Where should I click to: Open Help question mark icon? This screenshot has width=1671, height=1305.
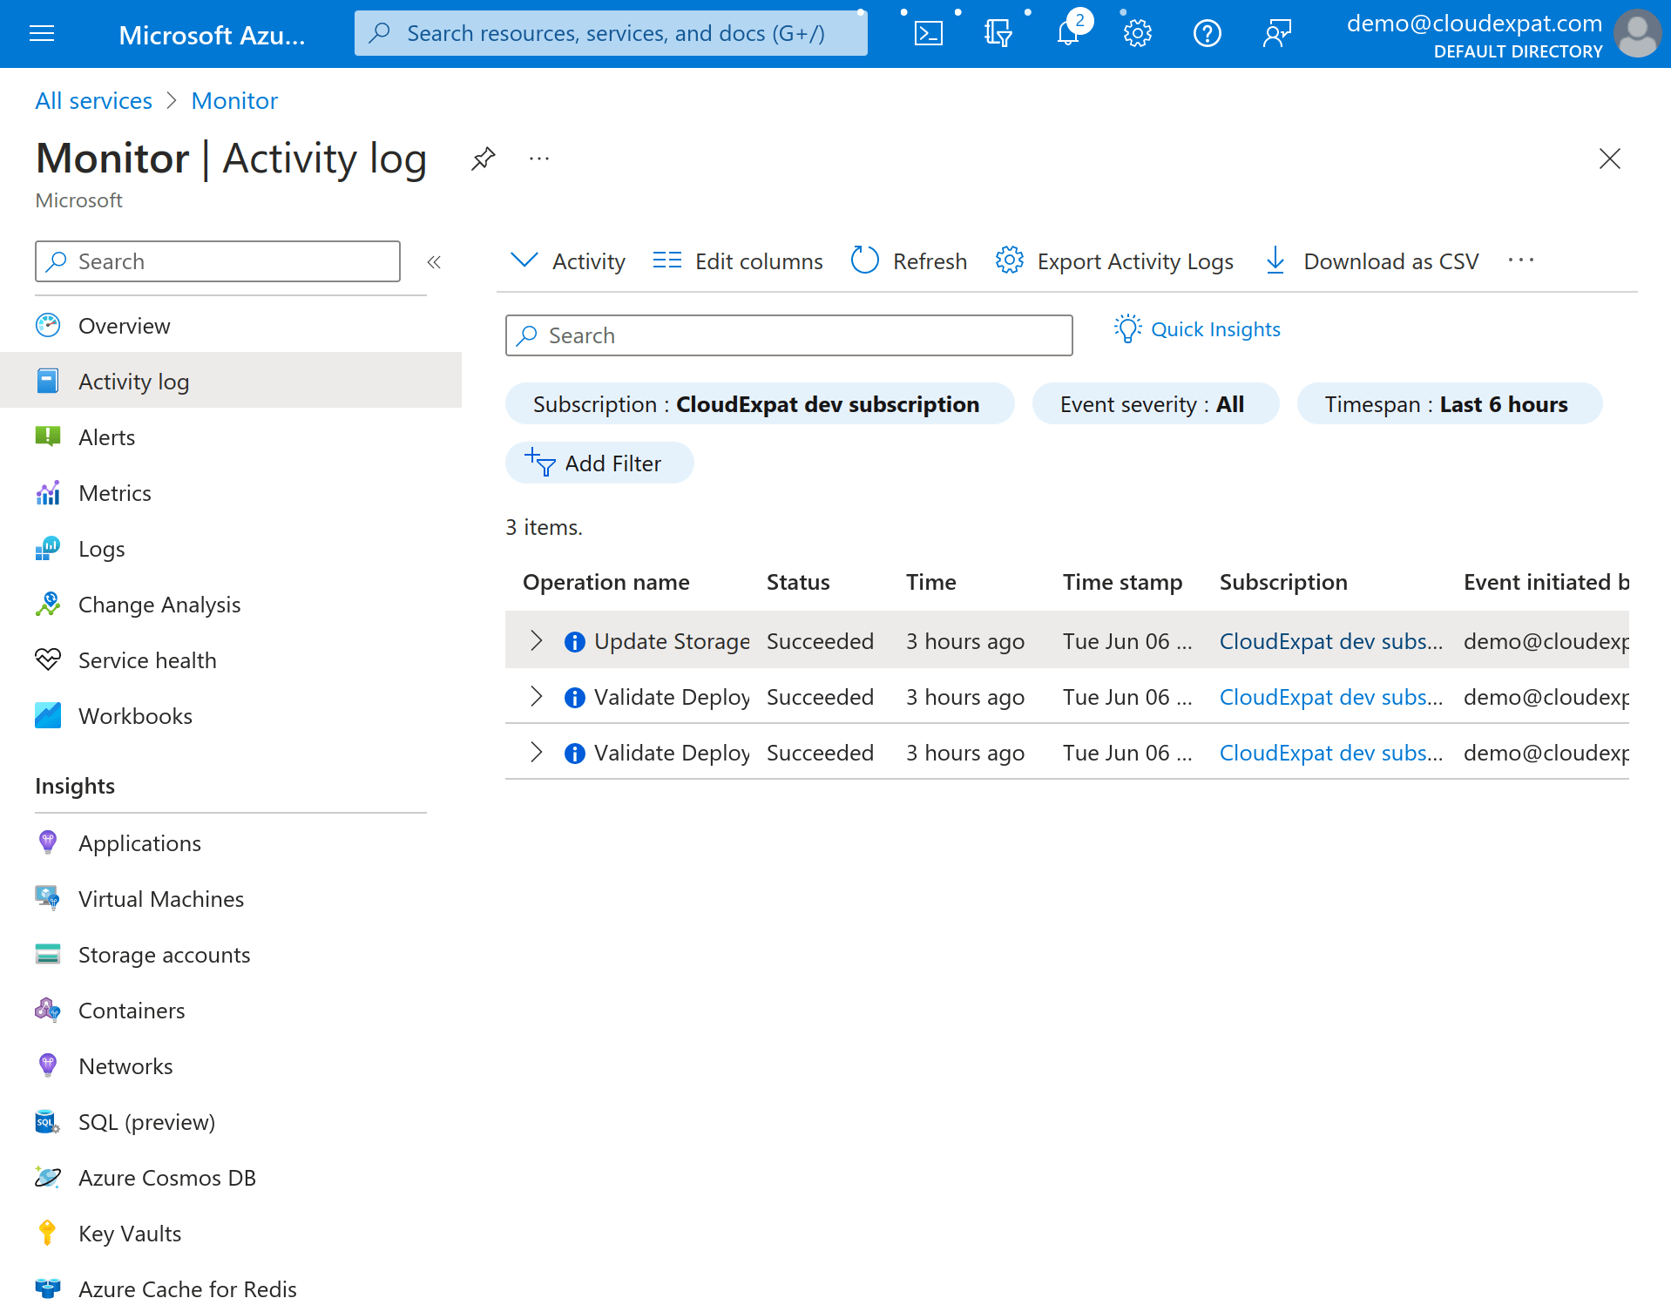(1208, 34)
